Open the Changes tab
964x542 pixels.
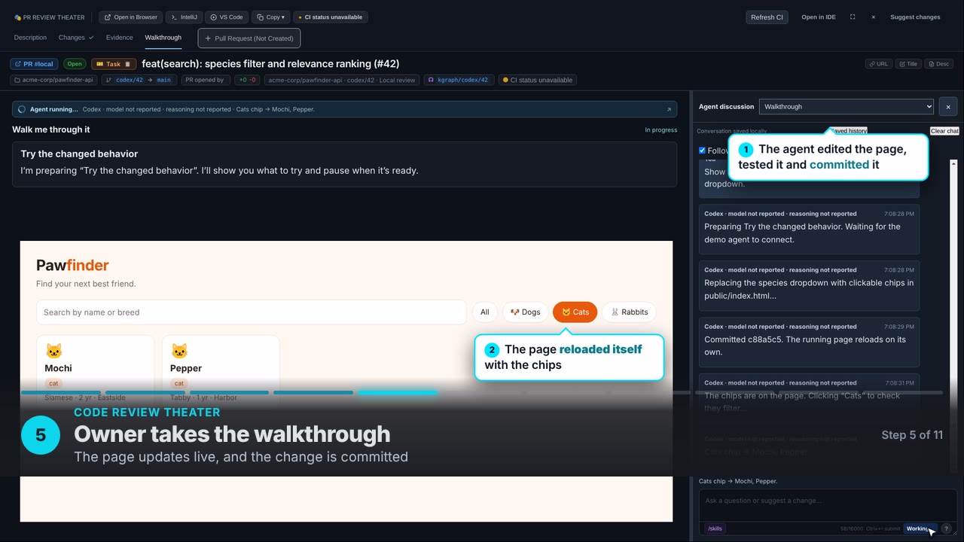(x=76, y=38)
